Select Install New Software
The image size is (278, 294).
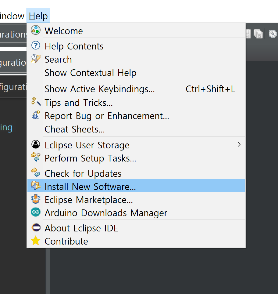click(x=136, y=186)
